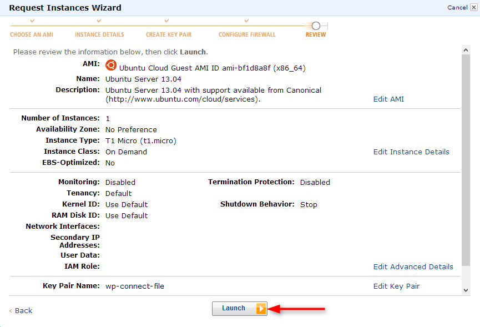Click the RAM Disk ID value Use Default
The image size is (480, 327).
pyautogui.click(x=127, y=215)
